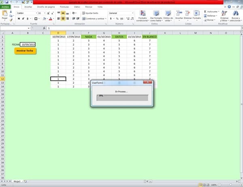The image size is (243, 187).
Task: Open the Formato condicional dropdown
Action: (143, 16)
